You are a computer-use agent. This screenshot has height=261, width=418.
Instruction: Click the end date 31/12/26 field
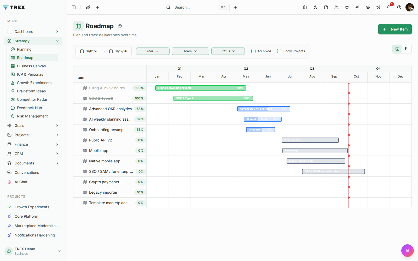click(x=118, y=51)
